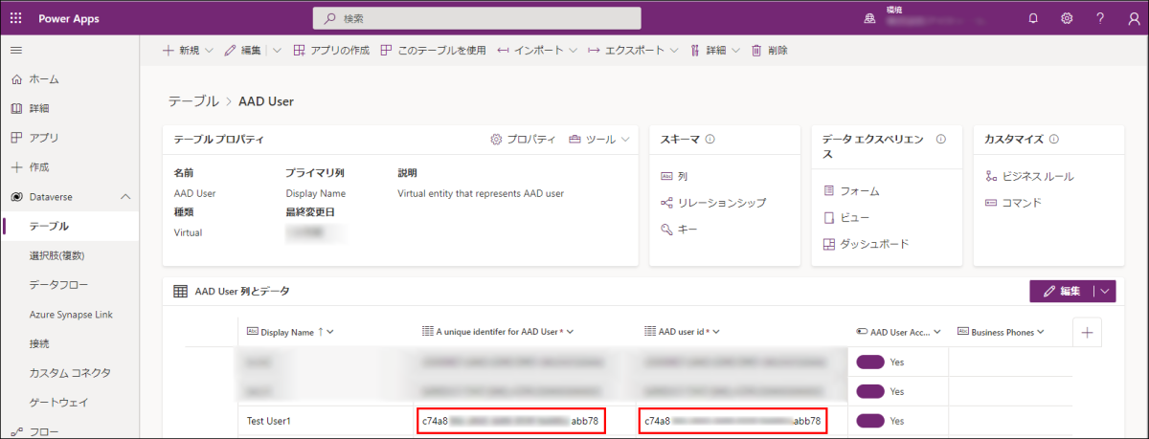Viewport: 1149px width, 439px height.
Task: Click the search box in header
Action: click(x=477, y=18)
